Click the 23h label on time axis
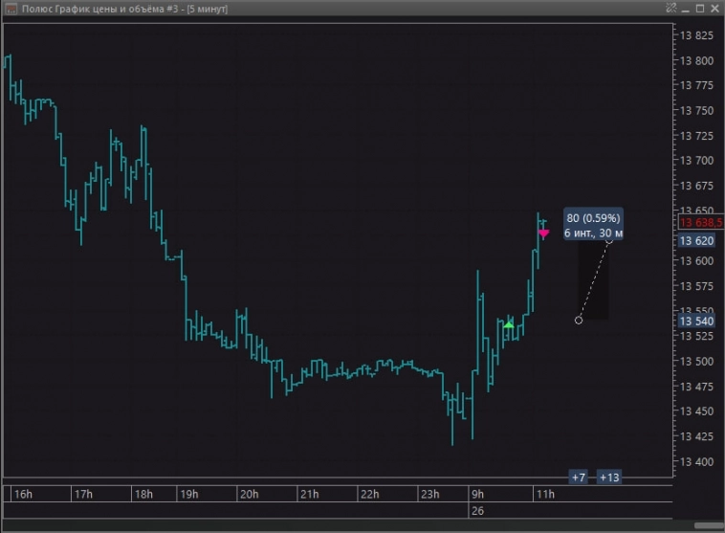This screenshot has height=533, width=725. click(x=429, y=495)
